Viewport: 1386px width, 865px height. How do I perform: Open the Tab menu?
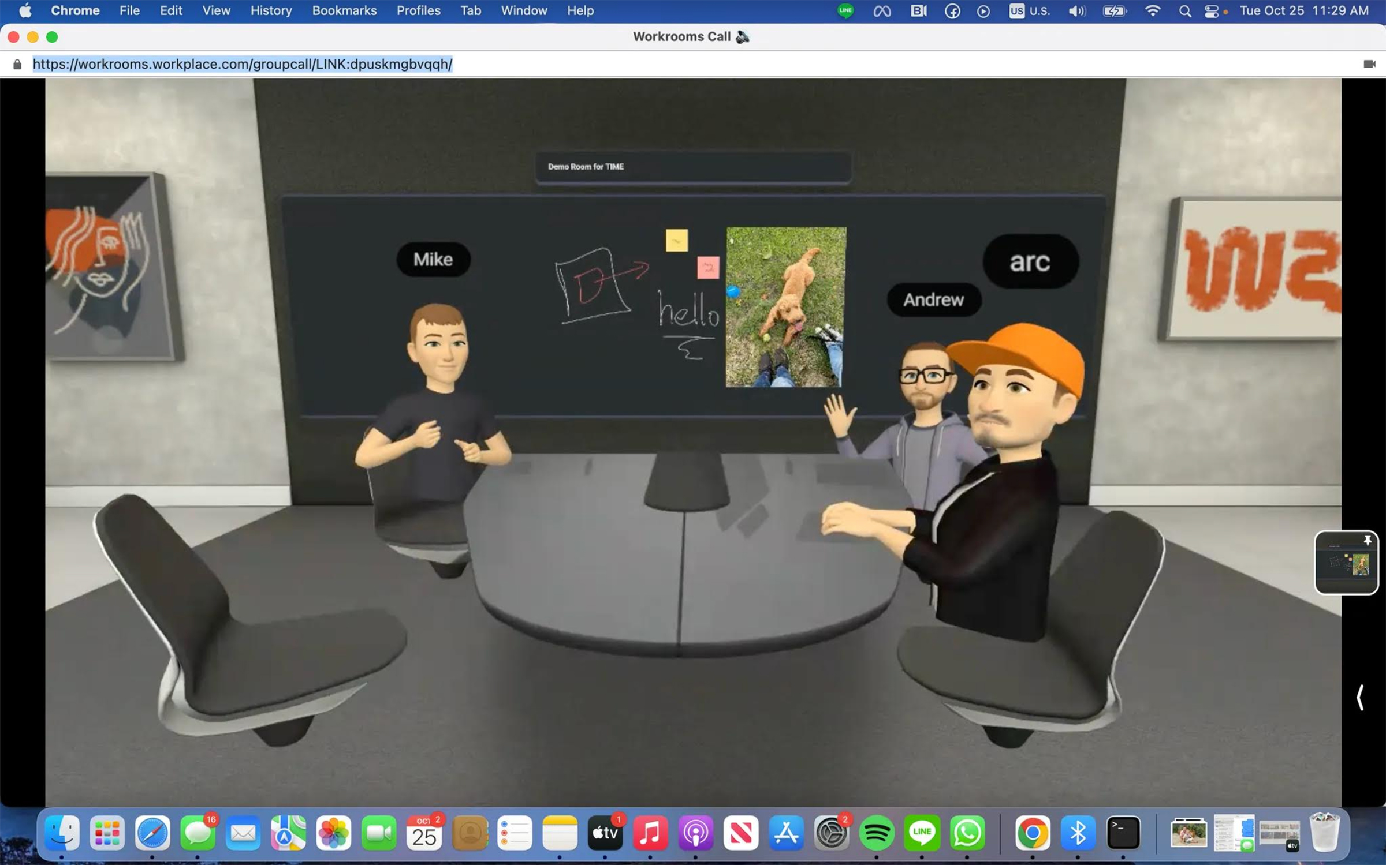point(471,10)
